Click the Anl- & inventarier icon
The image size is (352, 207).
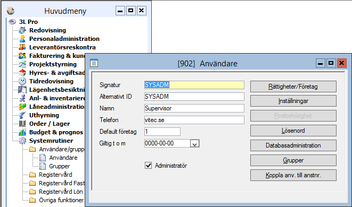[x=22, y=98]
